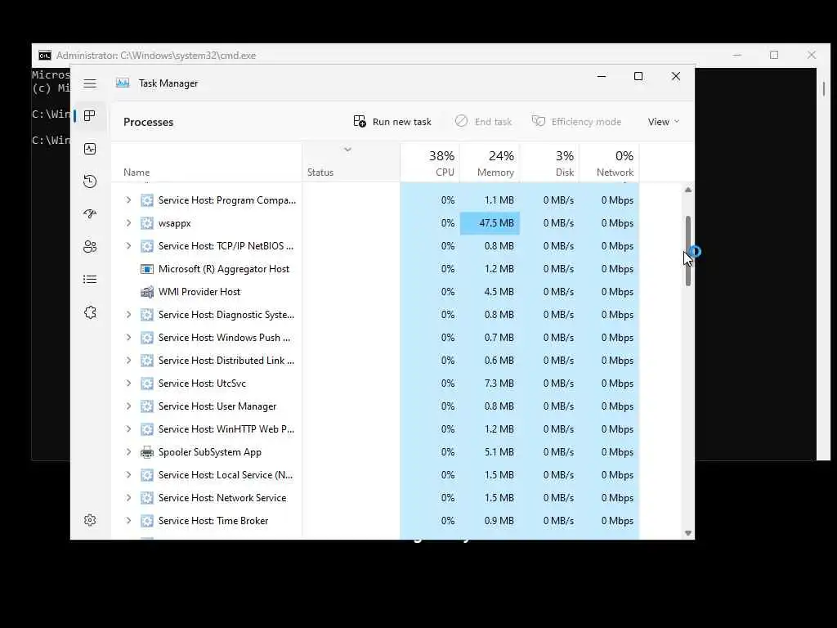Screen dimensions: 837x628
Task: Open the Users page icon in sidebar
Action: tap(90, 246)
